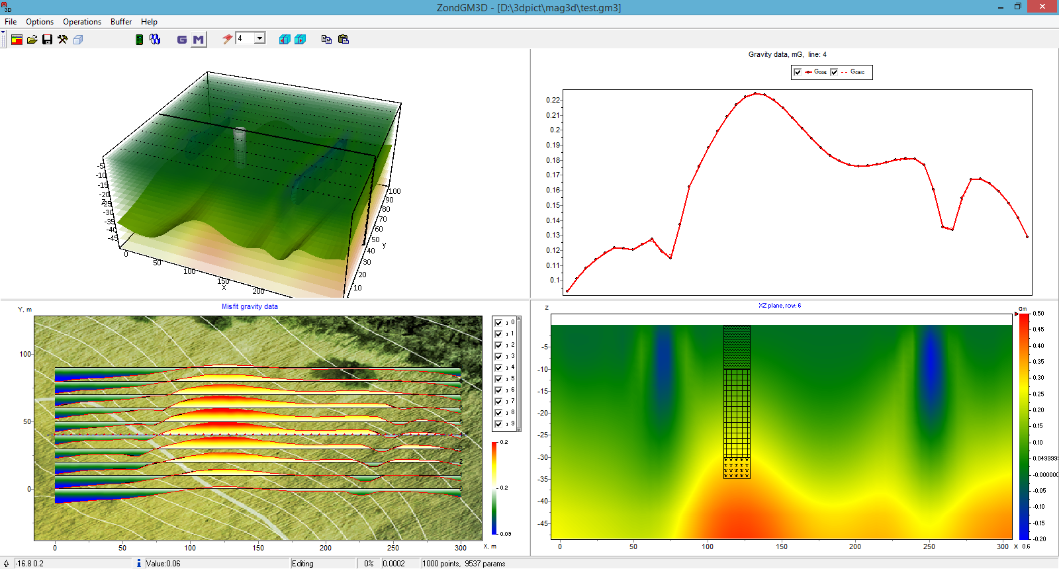Uncheck profile 3 in misfit list

click(x=498, y=357)
